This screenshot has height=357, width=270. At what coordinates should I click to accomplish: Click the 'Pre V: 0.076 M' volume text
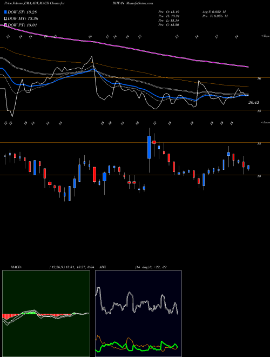coord(215,16)
